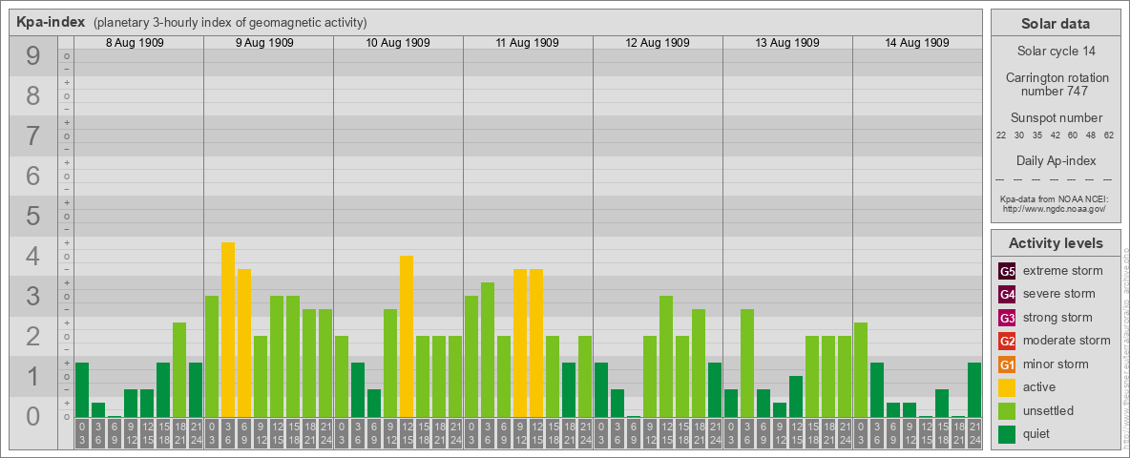Click the 14 Aug 1909 date header
The height and width of the screenshot is (458, 1130).
pos(916,43)
